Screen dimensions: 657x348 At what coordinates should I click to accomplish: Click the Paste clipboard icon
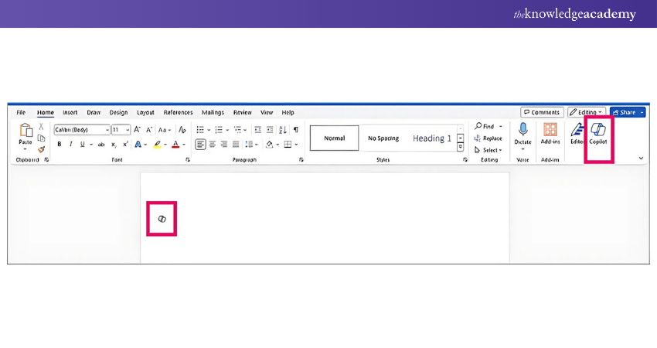tap(26, 131)
